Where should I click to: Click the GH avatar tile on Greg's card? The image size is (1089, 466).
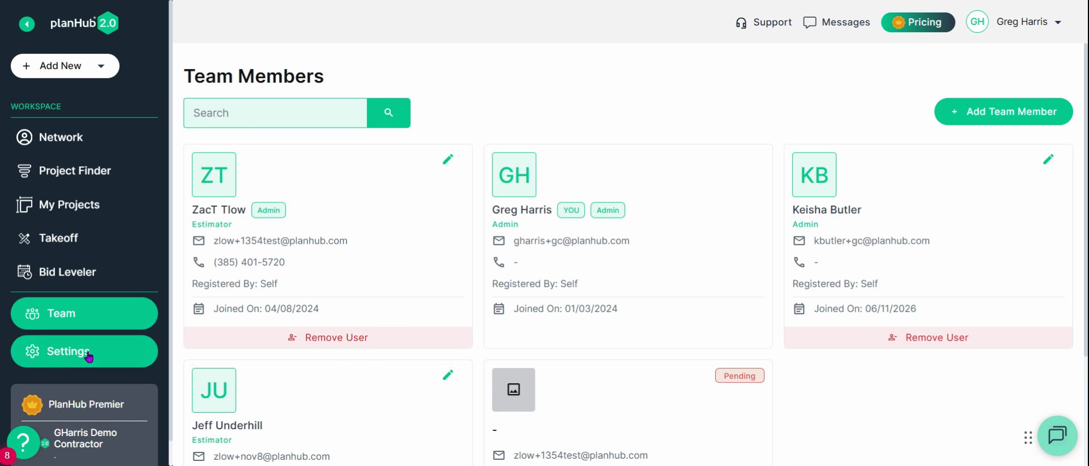coord(514,175)
